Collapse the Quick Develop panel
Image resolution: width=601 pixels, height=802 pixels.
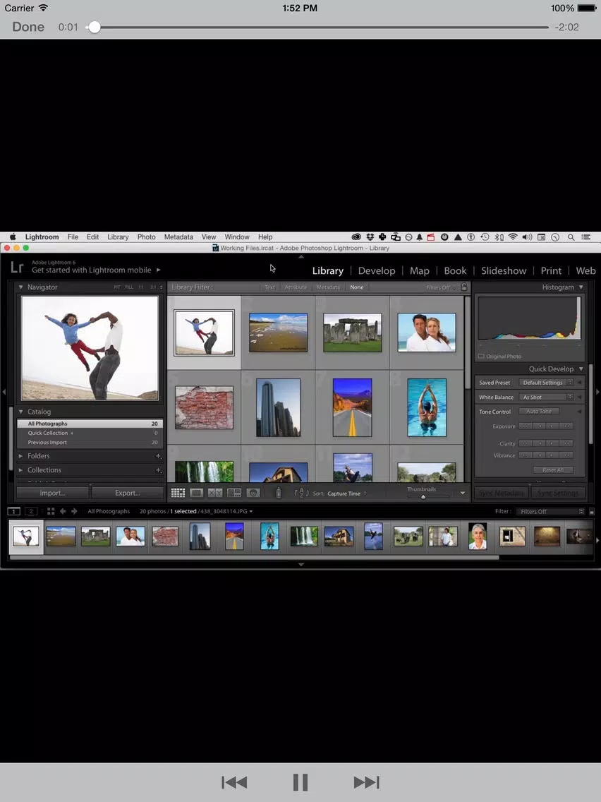click(x=581, y=369)
